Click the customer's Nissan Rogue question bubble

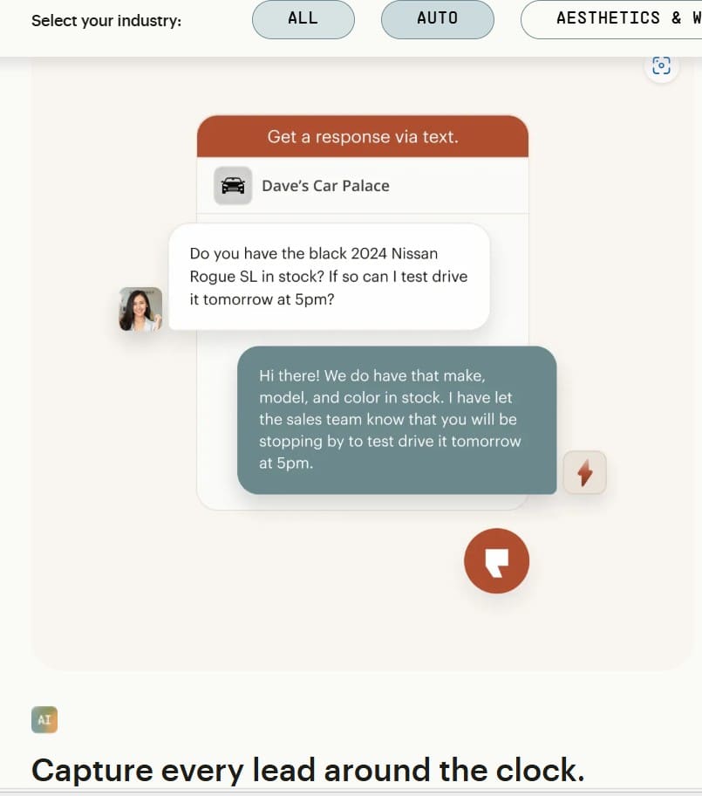(329, 277)
